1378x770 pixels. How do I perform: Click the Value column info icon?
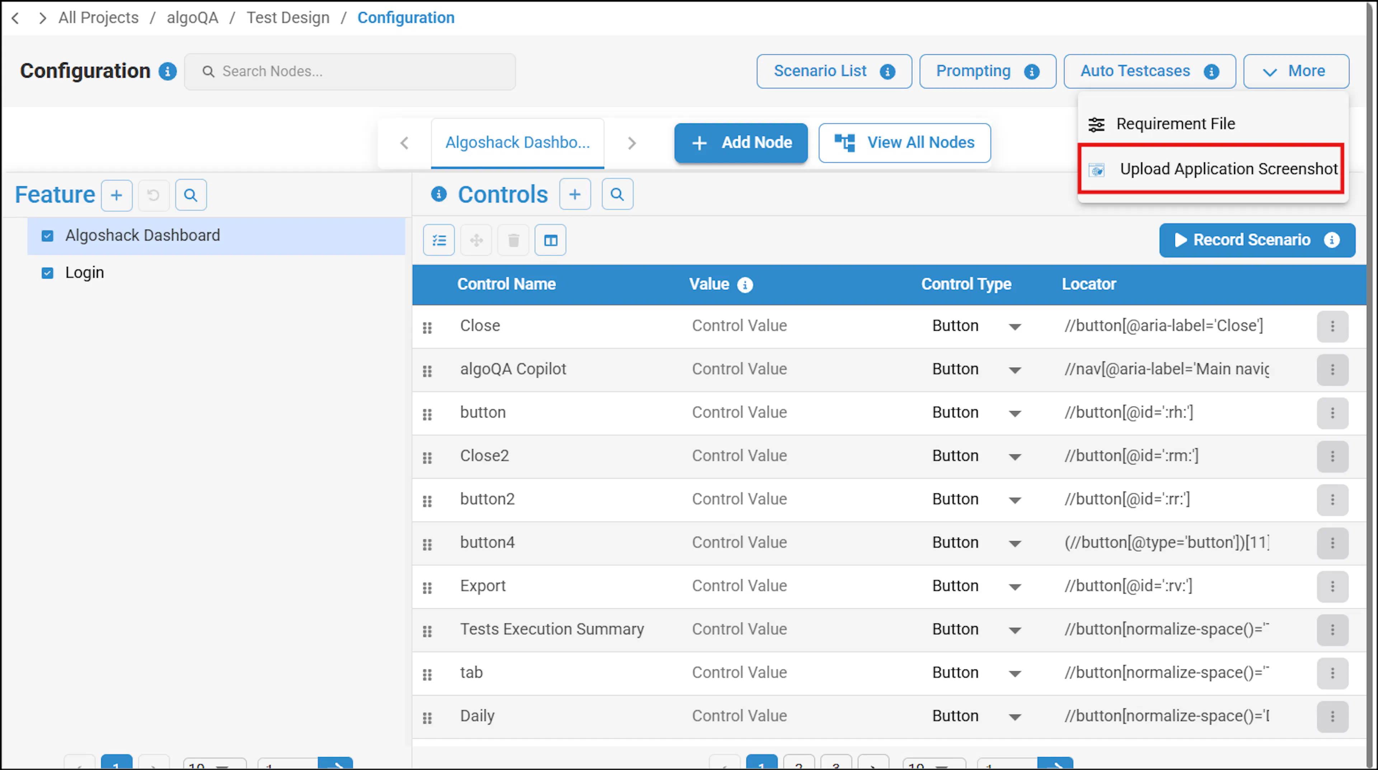pos(745,285)
